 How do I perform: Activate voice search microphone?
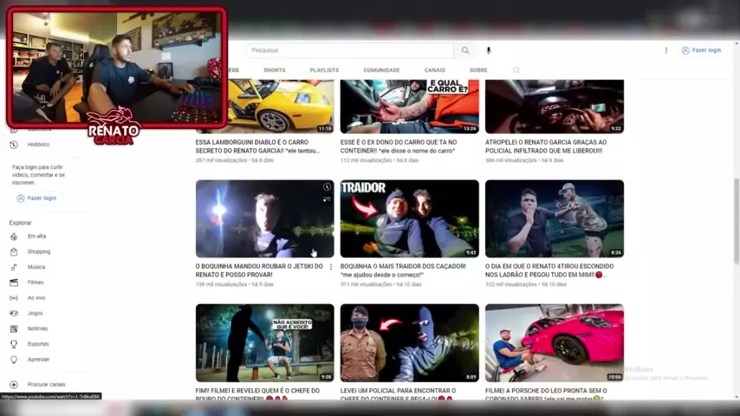(x=489, y=50)
